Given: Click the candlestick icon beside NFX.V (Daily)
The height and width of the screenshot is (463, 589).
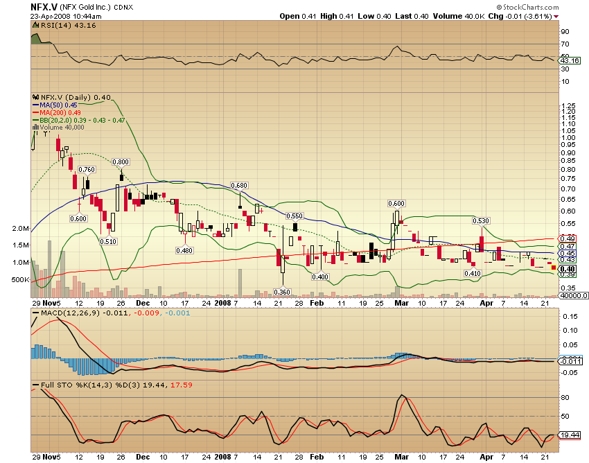Looking at the screenshot, I should click(x=36, y=98).
